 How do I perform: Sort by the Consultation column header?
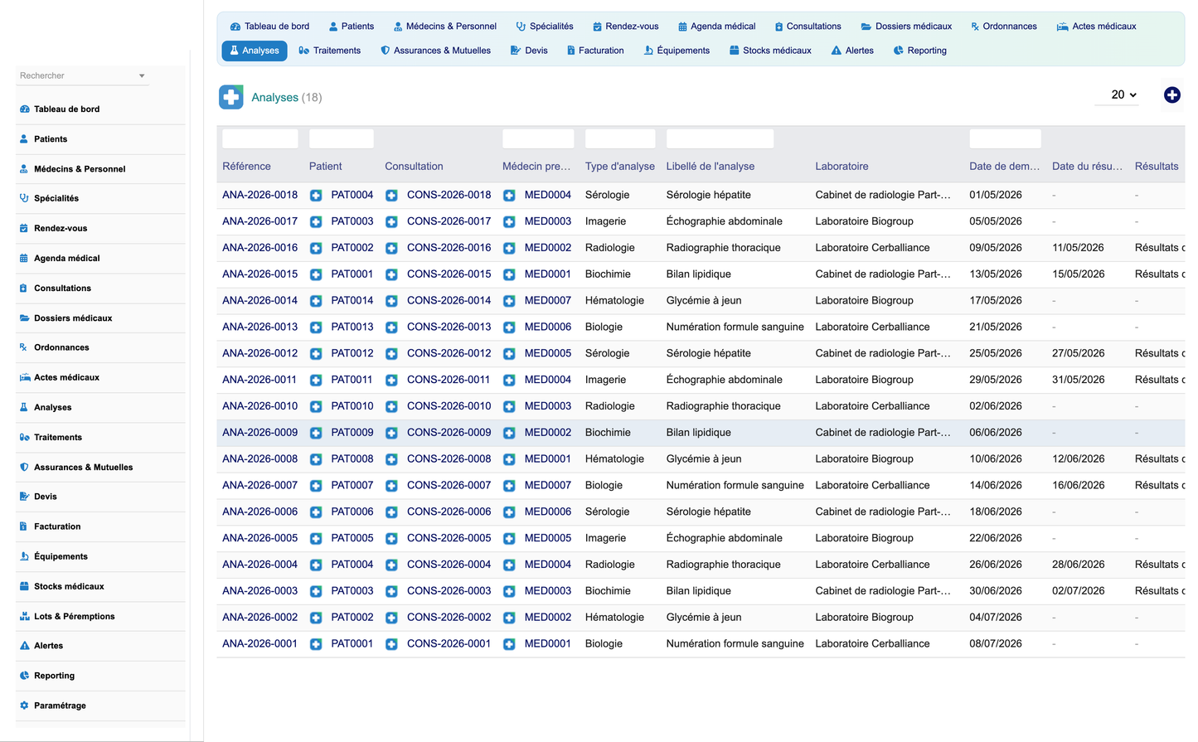(414, 167)
